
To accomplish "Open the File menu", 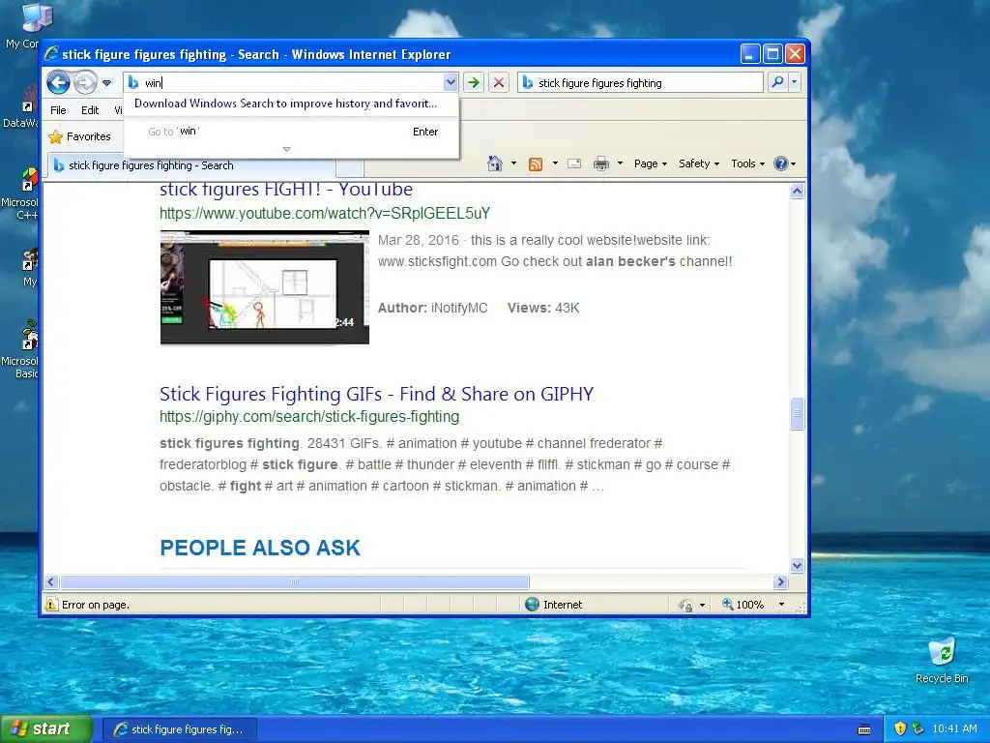I will [x=58, y=110].
